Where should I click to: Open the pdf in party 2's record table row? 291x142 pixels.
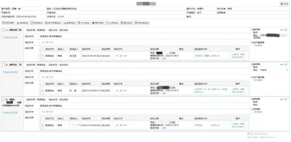click(x=121, y=91)
